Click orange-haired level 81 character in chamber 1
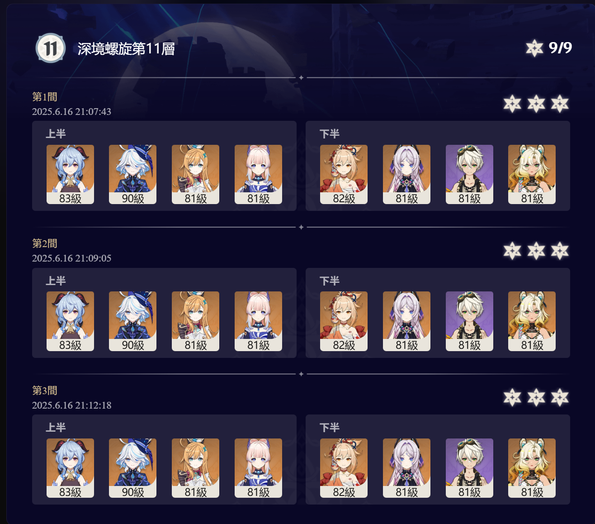 coord(195,174)
